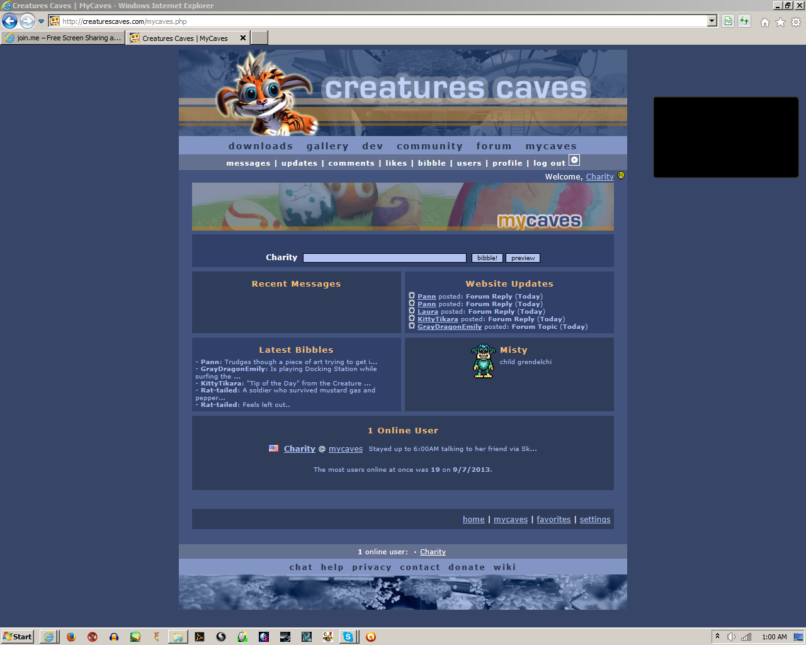The image size is (806, 645).
Task: Open the forum navigation menu
Action: [x=494, y=146]
